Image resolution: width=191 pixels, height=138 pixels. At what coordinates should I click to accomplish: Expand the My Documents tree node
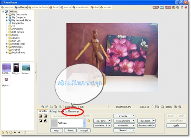click(6, 15)
